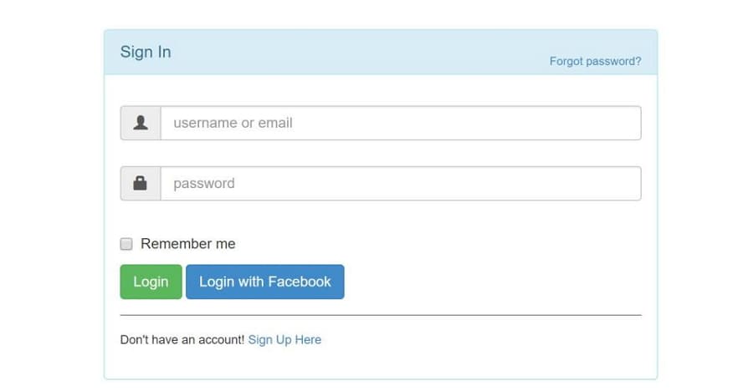Click the gray addon box holding the lock icon
The width and height of the screenshot is (753, 391).
141,183
